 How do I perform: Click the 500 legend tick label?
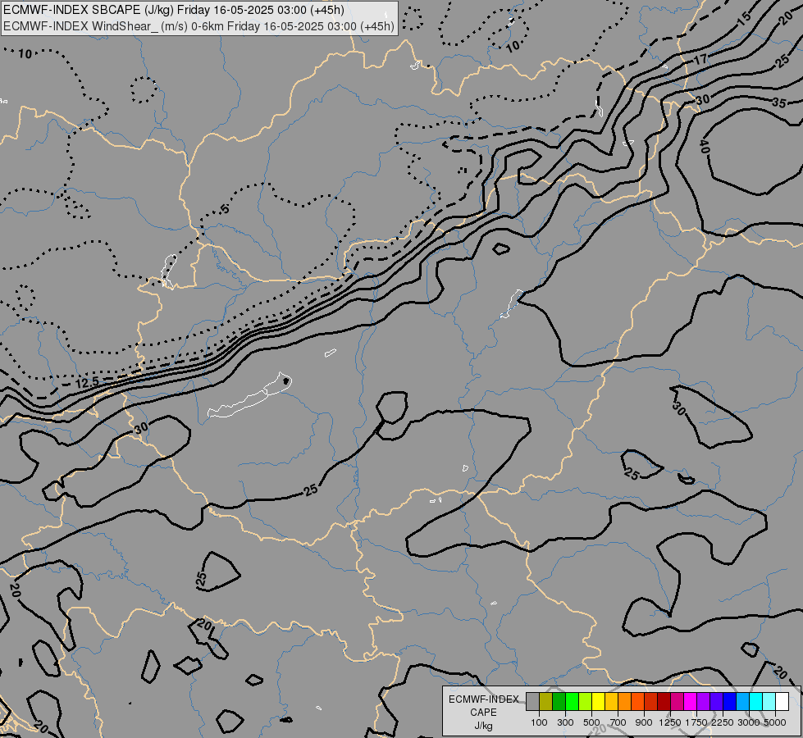click(x=591, y=722)
